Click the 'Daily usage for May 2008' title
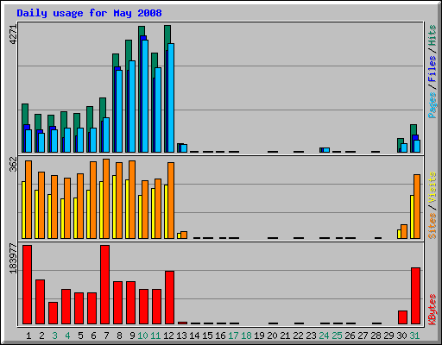This screenshot has height=345, width=442. tap(89, 13)
